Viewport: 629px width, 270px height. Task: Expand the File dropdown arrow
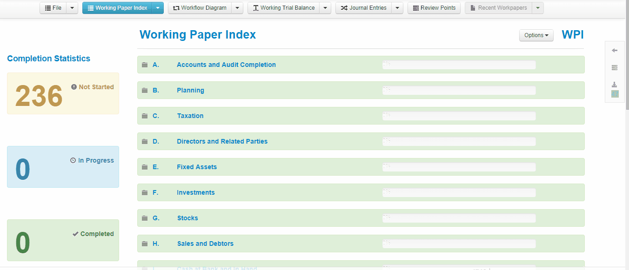pyautogui.click(x=72, y=8)
